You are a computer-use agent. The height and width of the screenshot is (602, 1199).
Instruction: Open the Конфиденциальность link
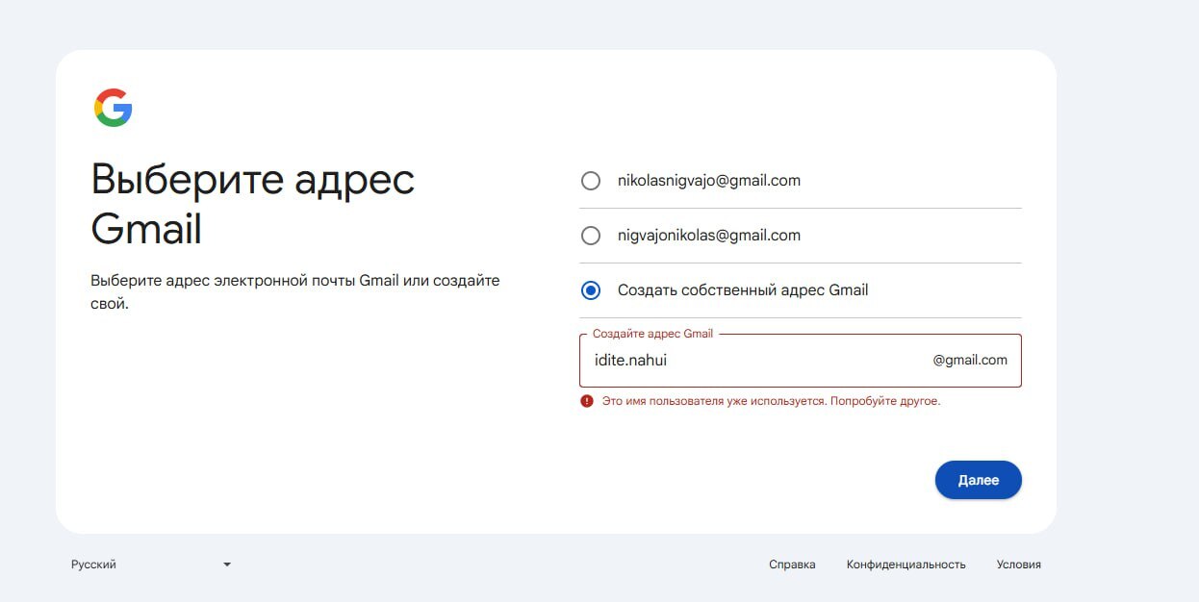coord(906,564)
